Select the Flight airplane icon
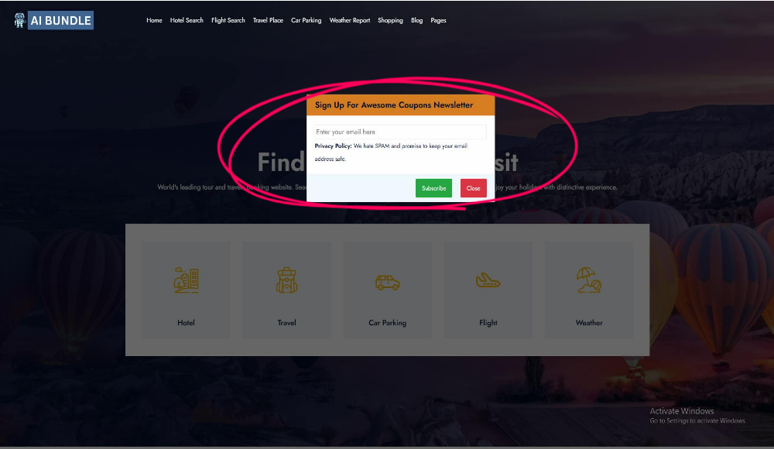The height and width of the screenshot is (449, 774). pos(488,280)
